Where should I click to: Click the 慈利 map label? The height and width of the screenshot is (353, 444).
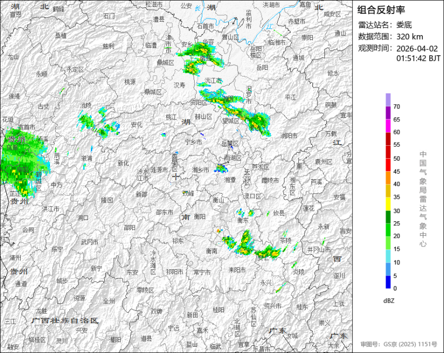pyautogui.click(x=108, y=46)
